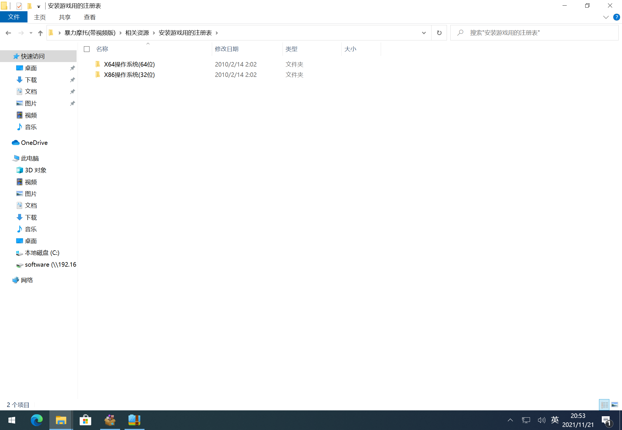Click the X64 folder's yellow folder icon
The height and width of the screenshot is (430, 622).
(x=98, y=64)
